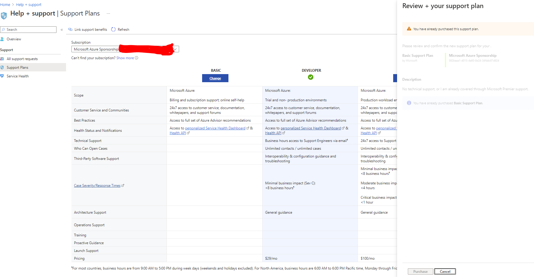This screenshot has width=534, height=277.
Task: Cancel the support plan review
Action: pyautogui.click(x=445, y=272)
